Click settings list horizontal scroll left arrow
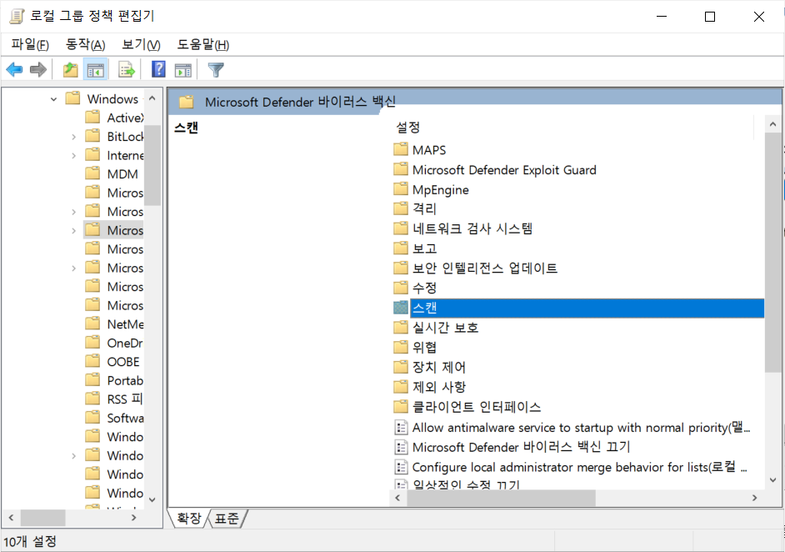The image size is (785, 552). point(398,498)
